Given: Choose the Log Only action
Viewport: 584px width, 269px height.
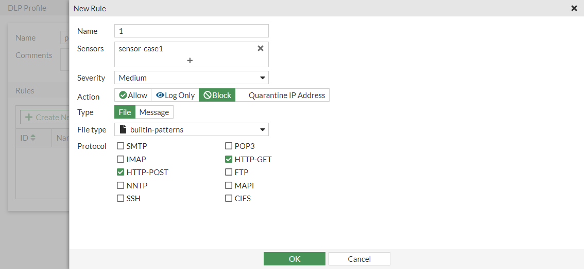Looking at the screenshot, I should 175,95.
